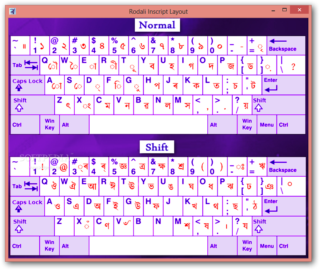Click the right Win Key in Shift keyboard
The height and width of the screenshot is (270, 320).
point(247,246)
